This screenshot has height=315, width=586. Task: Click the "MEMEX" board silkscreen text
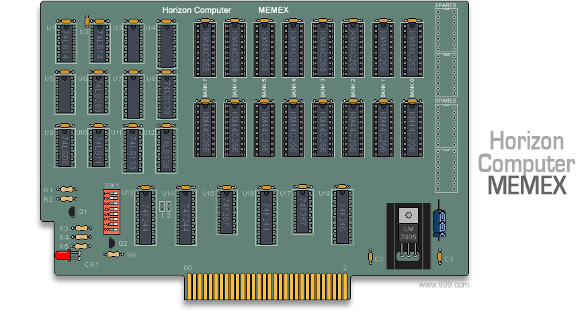pos(274,10)
